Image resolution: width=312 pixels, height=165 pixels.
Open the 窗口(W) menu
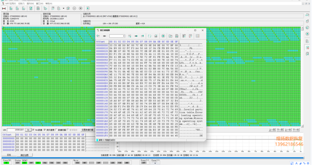(x=40, y=4)
